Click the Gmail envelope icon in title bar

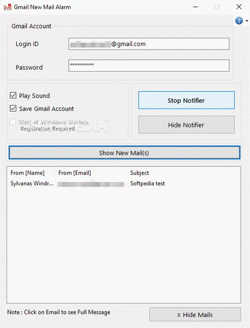[8, 7]
